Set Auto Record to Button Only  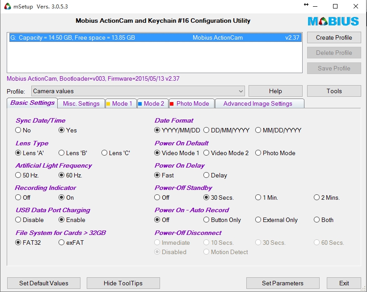222,220
